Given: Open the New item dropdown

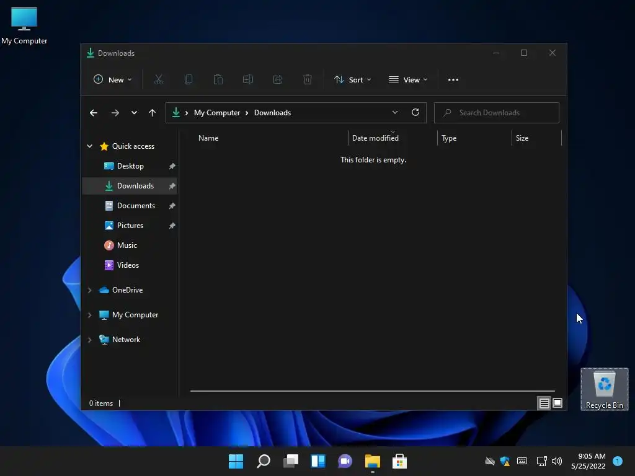Looking at the screenshot, I should click(113, 80).
